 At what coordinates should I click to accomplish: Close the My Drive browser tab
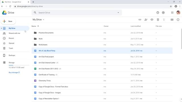(x=28, y=2)
